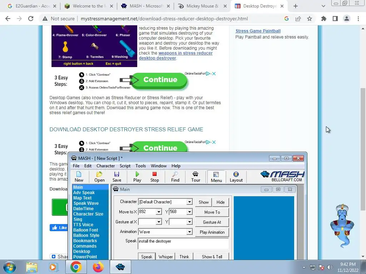Click the Hide character button
366x274 pixels.
coord(220,202)
